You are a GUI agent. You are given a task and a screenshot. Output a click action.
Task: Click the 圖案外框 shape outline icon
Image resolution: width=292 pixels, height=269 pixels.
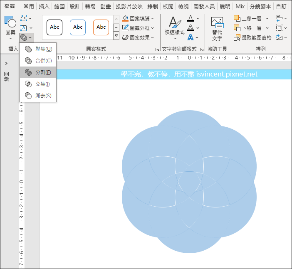(125, 28)
